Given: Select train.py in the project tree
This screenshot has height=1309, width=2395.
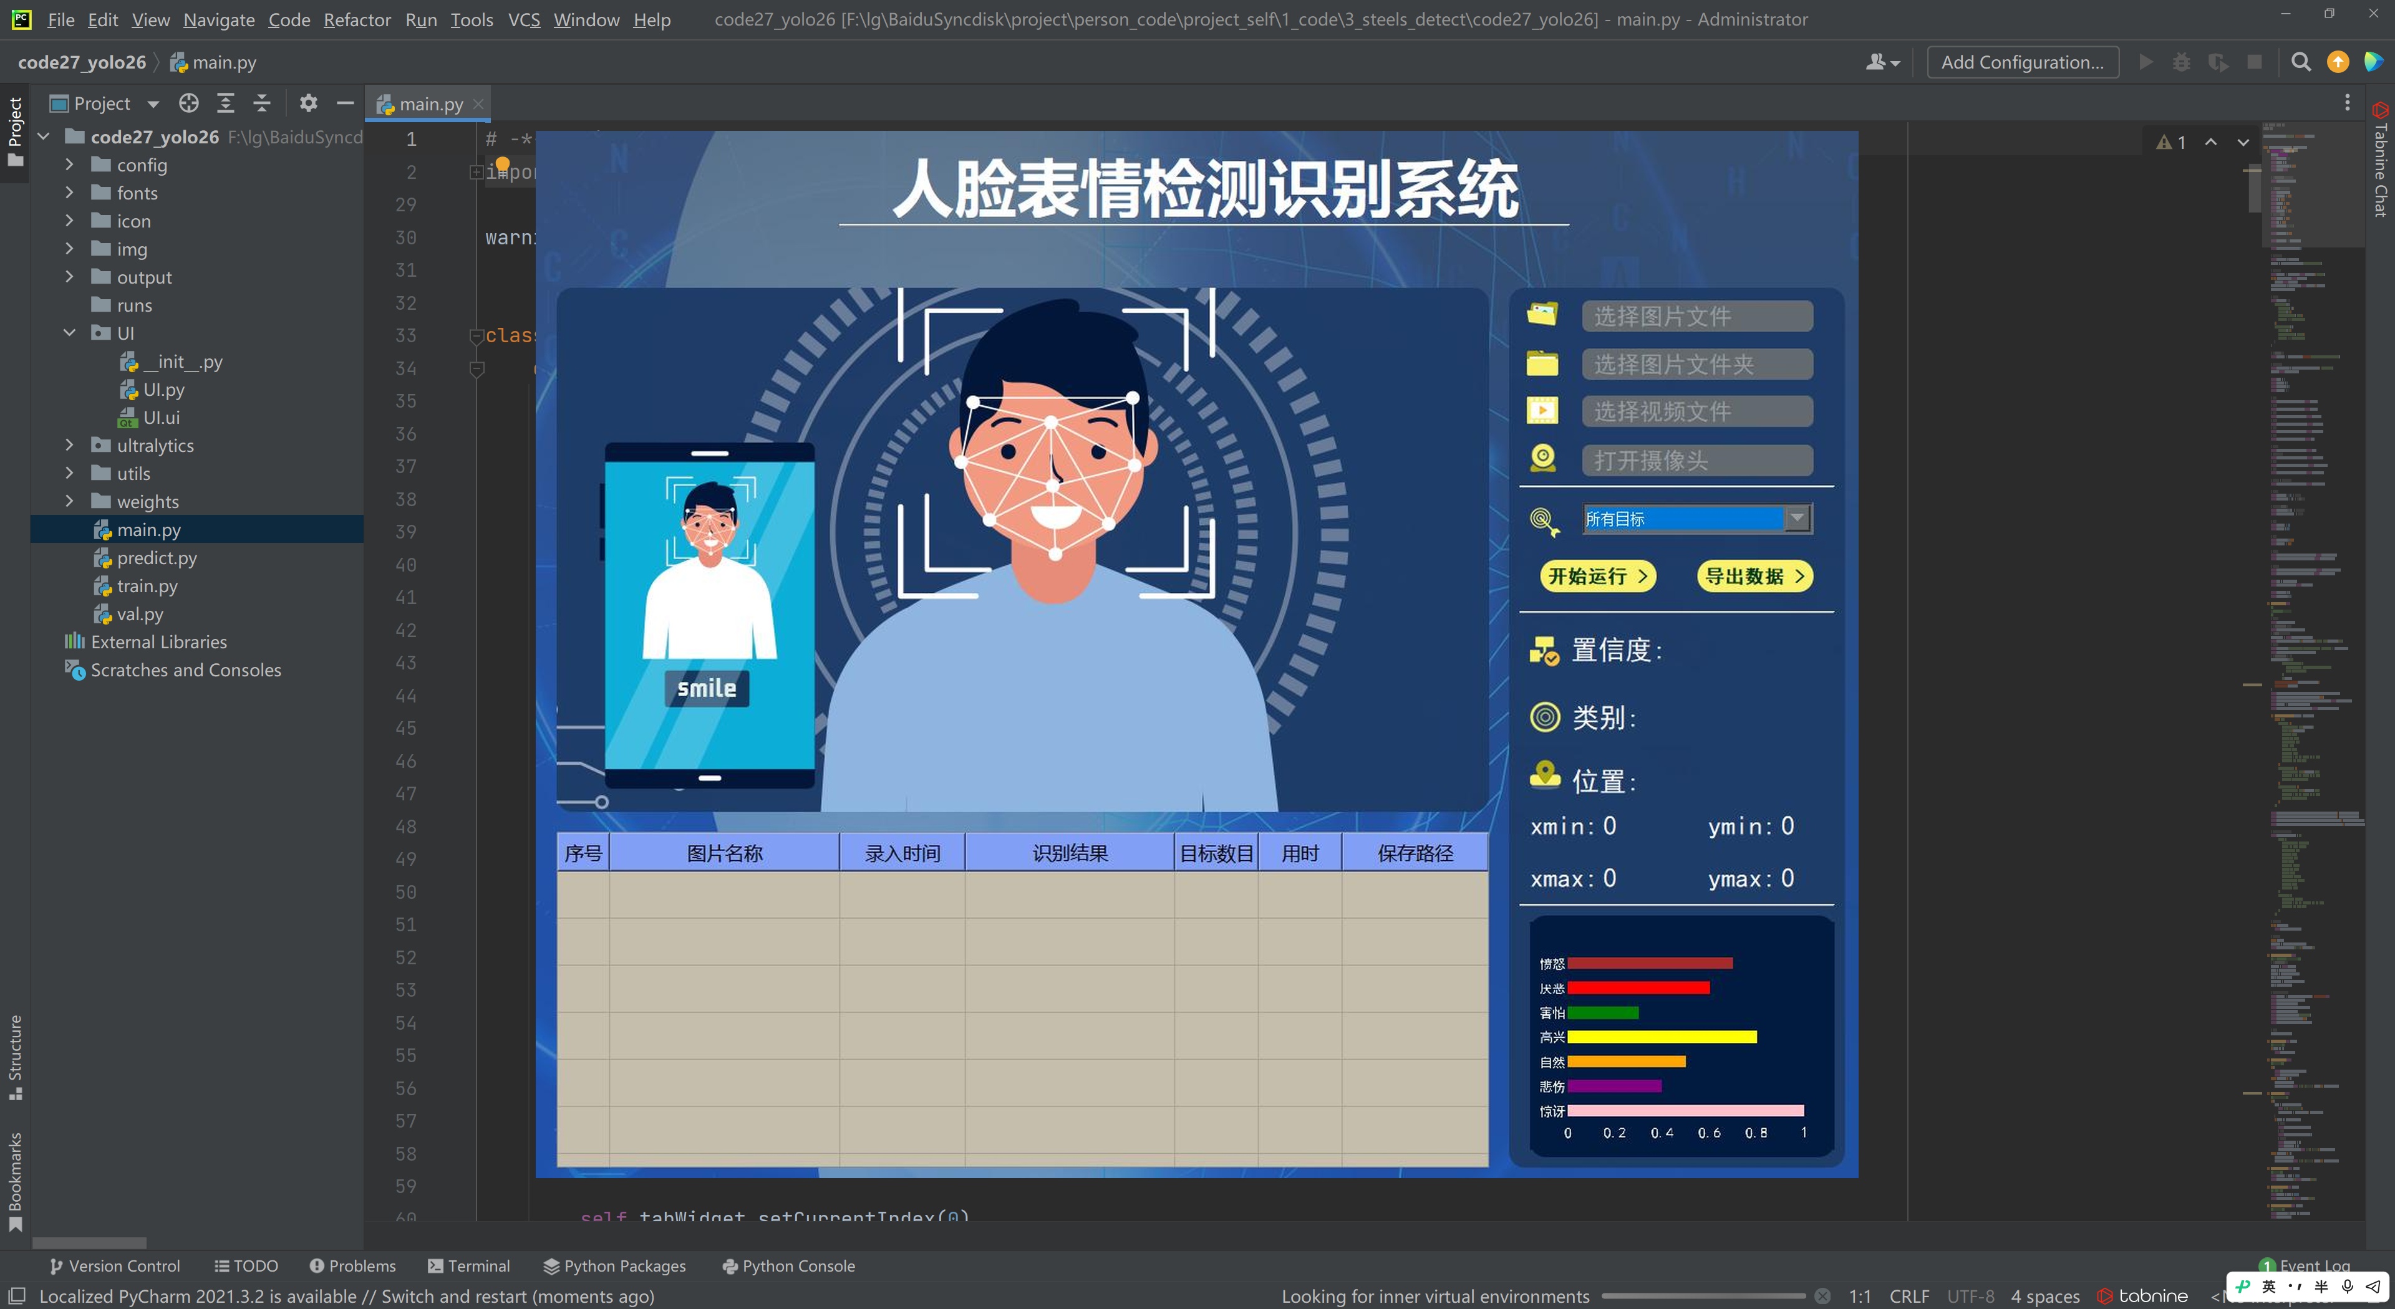Looking at the screenshot, I should [x=147, y=585].
